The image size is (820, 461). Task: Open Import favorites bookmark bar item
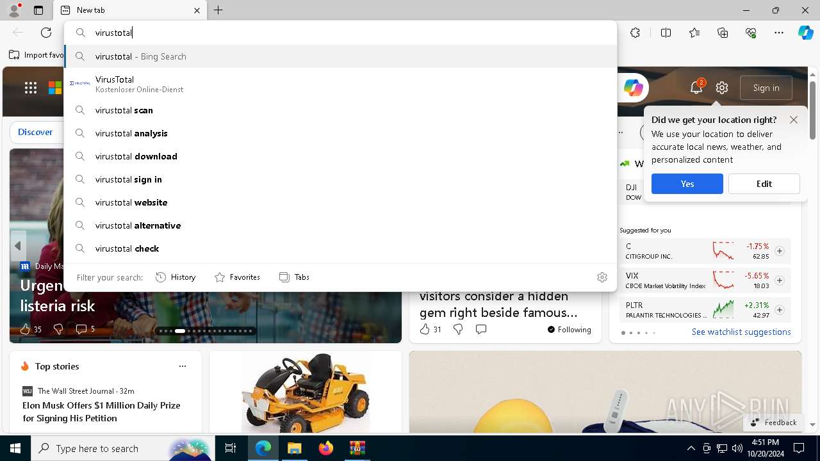coord(36,55)
